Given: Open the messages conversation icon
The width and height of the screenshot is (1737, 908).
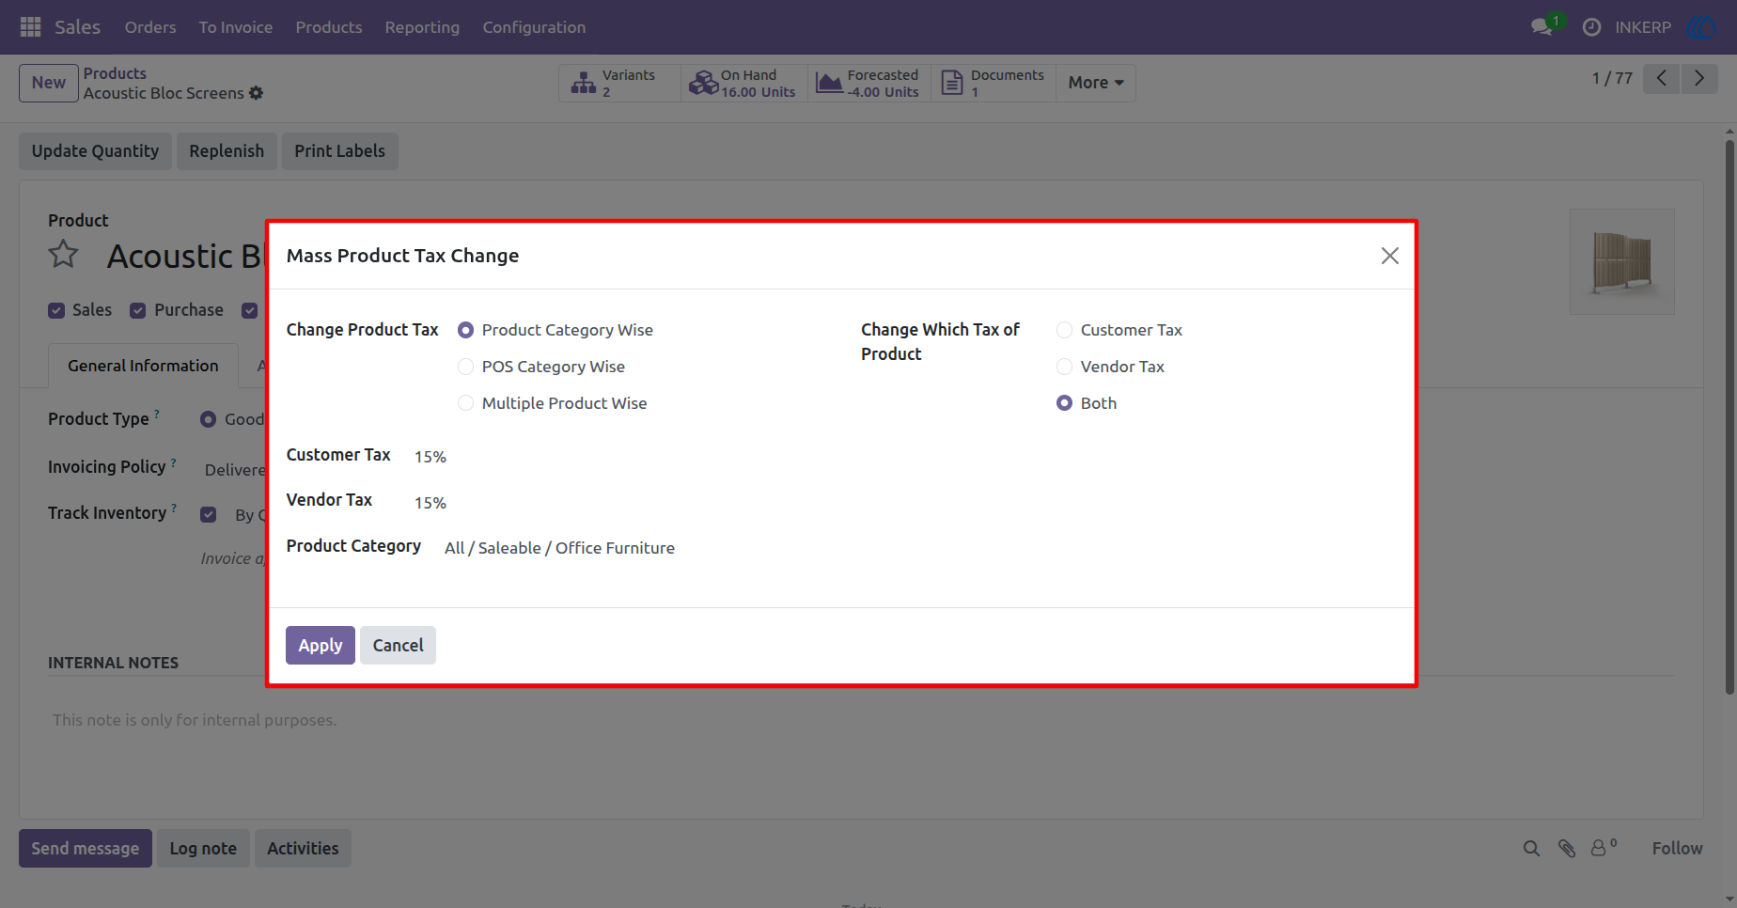Looking at the screenshot, I should click(x=1541, y=27).
